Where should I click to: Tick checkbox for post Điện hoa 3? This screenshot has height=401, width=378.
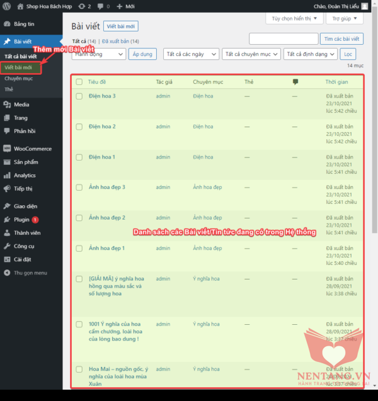[79, 96]
